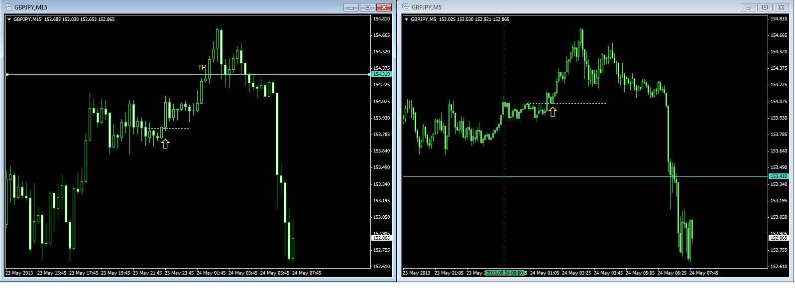Open the triangle menu beside GBPJPY,M15 chart label

[9, 19]
